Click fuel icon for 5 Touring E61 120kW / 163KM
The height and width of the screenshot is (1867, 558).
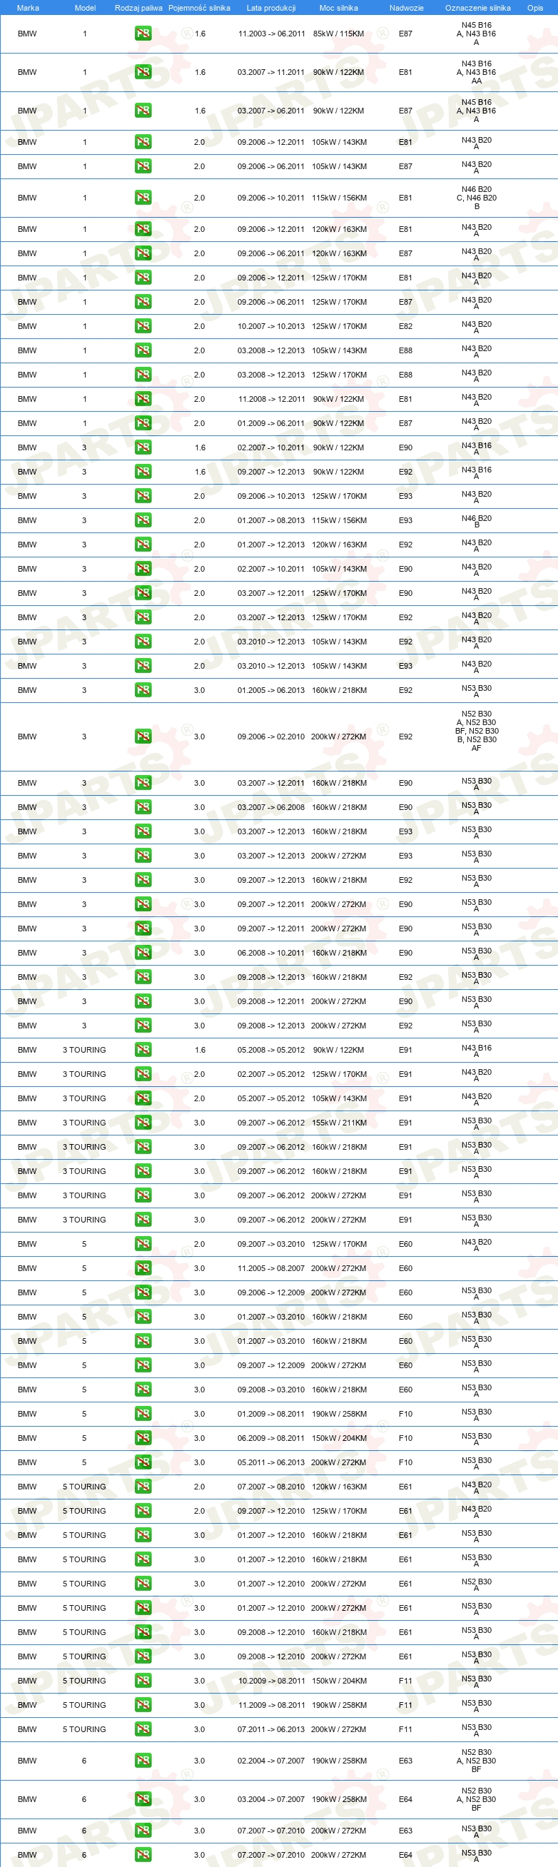[x=143, y=1487]
